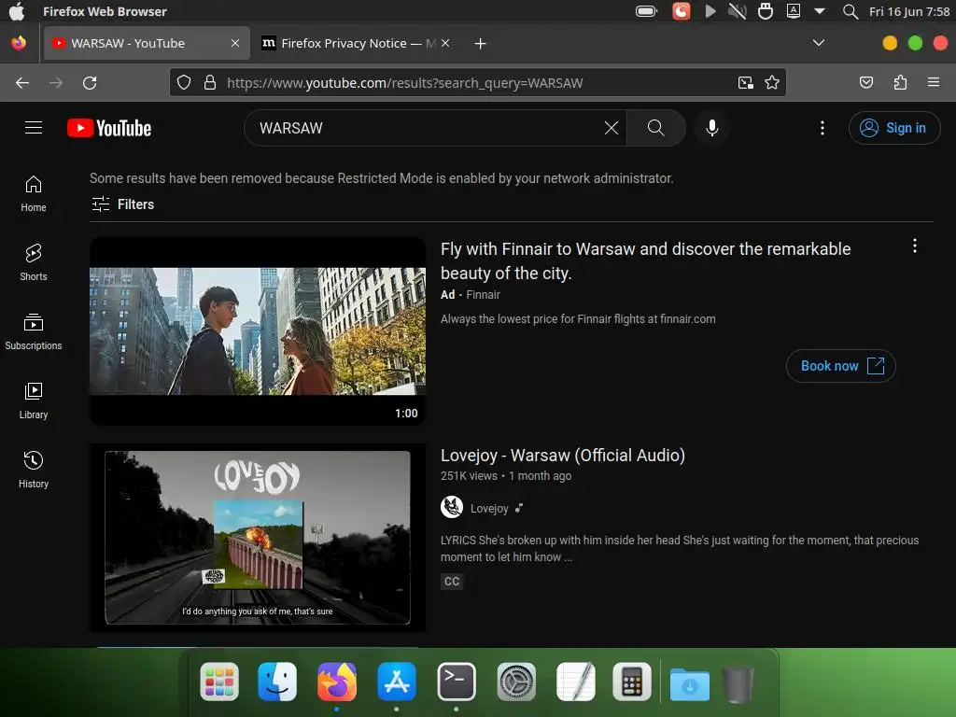Image resolution: width=956 pixels, height=717 pixels.
Task: Open Shorts from sidebar
Action: coord(34,262)
